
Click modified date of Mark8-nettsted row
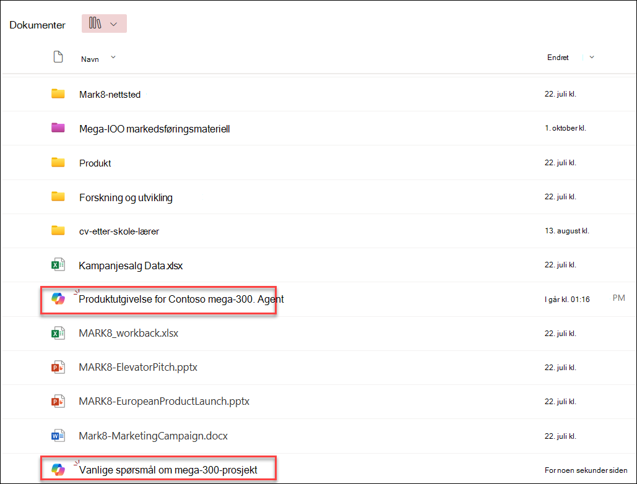[x=560, y=94]
